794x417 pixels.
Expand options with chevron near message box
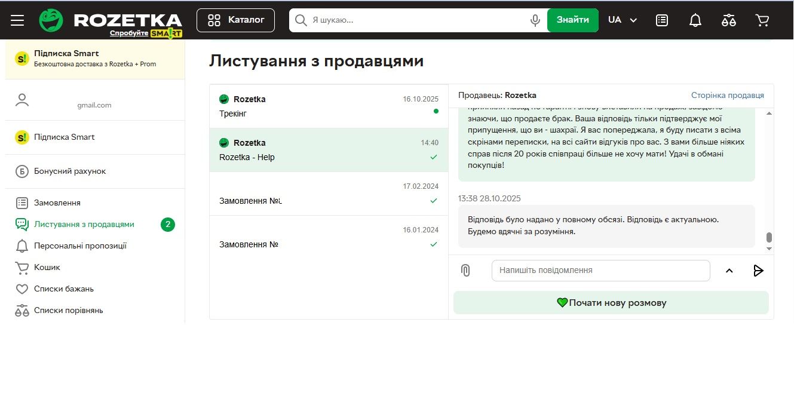pos(729,271)
